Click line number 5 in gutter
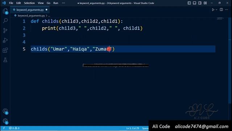This screenshot has height=131, width=232. [24, 49]
